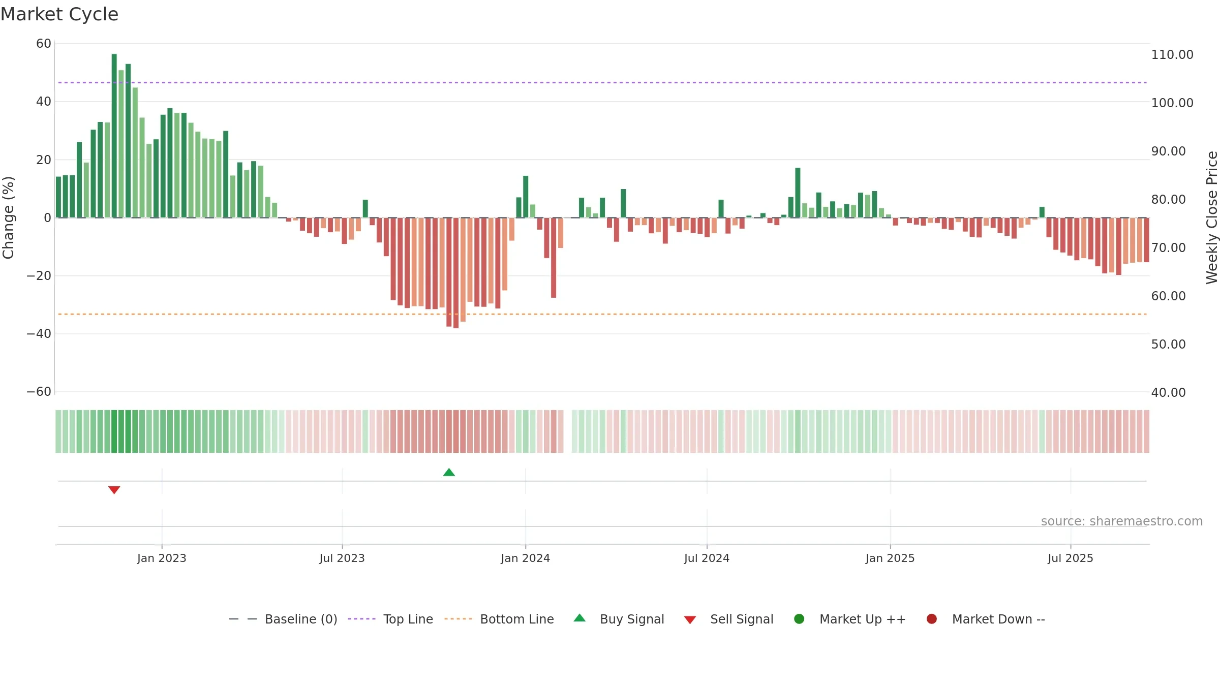Click the gray dashed baseline legend sample
This screenshot has height=686, width=1220.
(243, 619)
